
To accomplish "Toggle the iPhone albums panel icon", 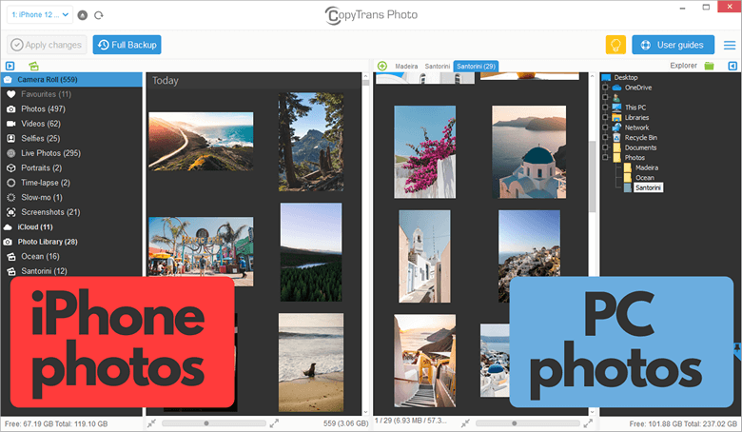I will click(x=10, y=66).
